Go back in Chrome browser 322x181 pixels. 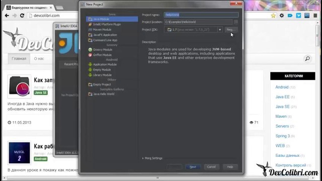[x=7, y=16]
